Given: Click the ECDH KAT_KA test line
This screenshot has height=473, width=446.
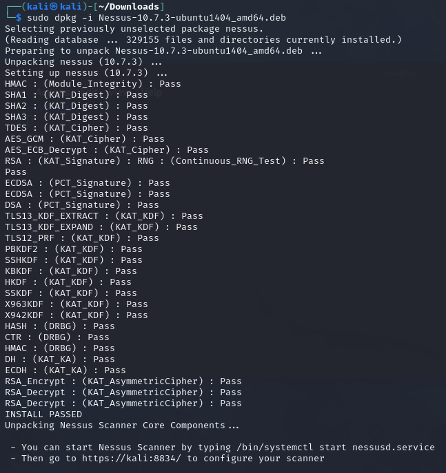Looking at the screenshot, I should coord(65,370).
